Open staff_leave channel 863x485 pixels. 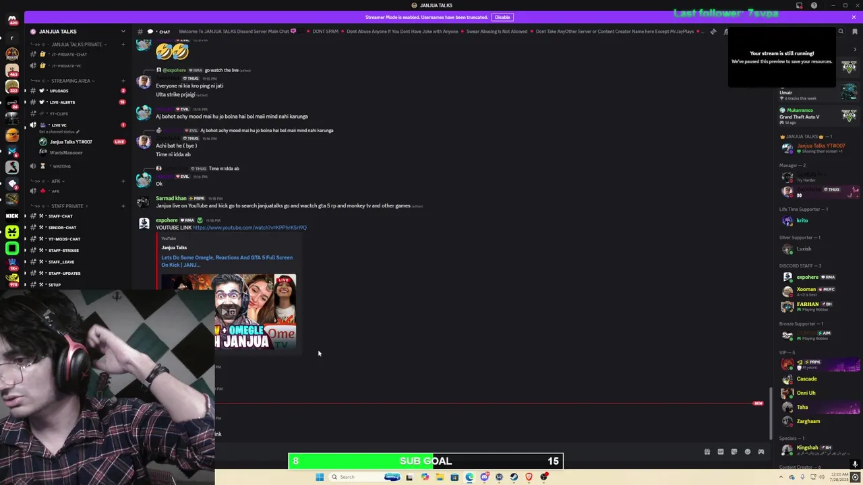point(76,262)
